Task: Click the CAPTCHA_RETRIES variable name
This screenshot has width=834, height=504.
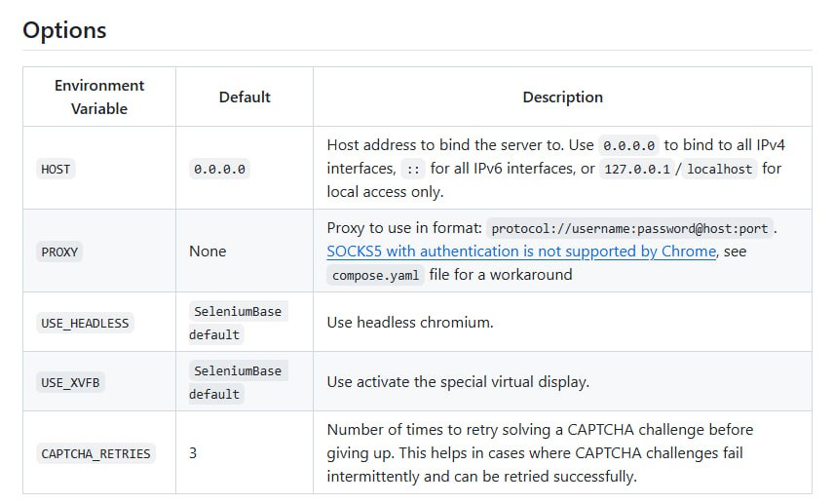Action: coord(95,454)
